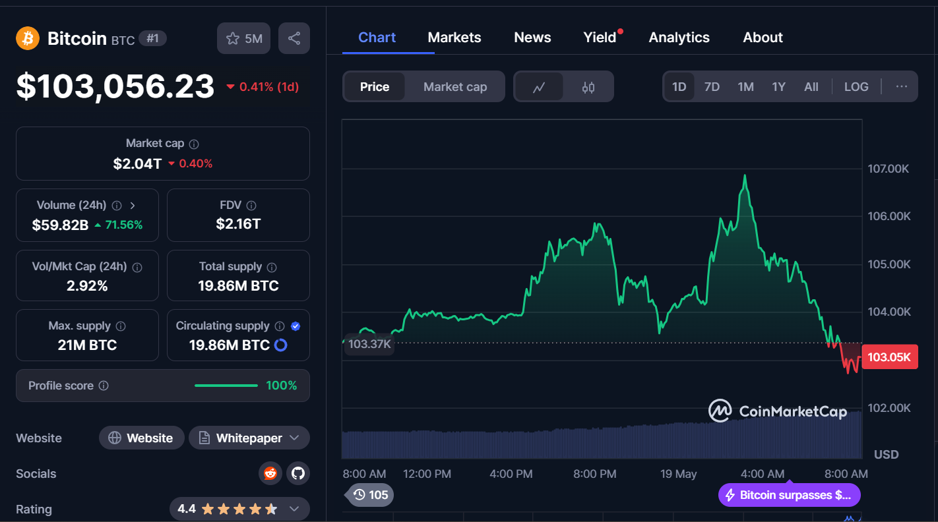Select the All time range

tap(811, 87)
